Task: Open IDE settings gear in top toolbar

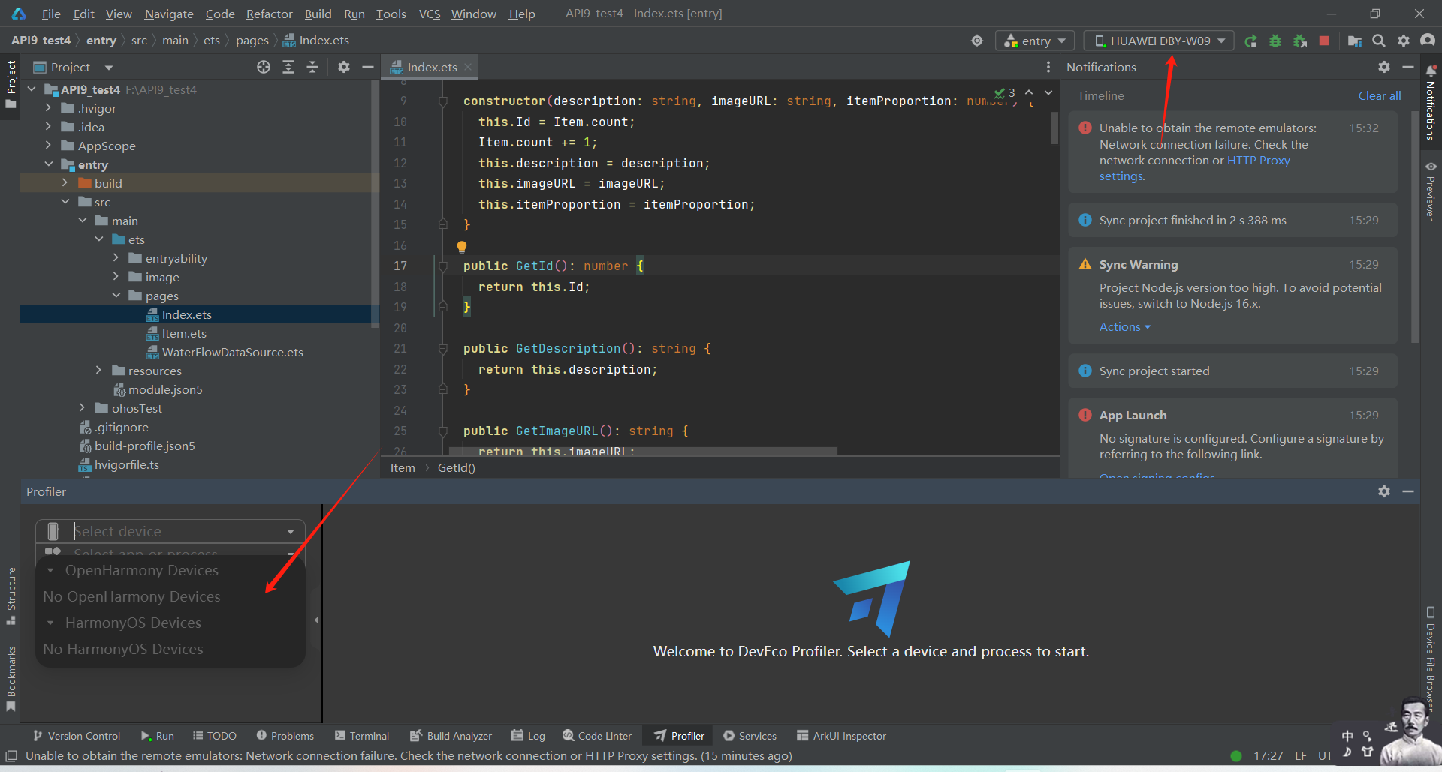Action: click(1404, 41)
